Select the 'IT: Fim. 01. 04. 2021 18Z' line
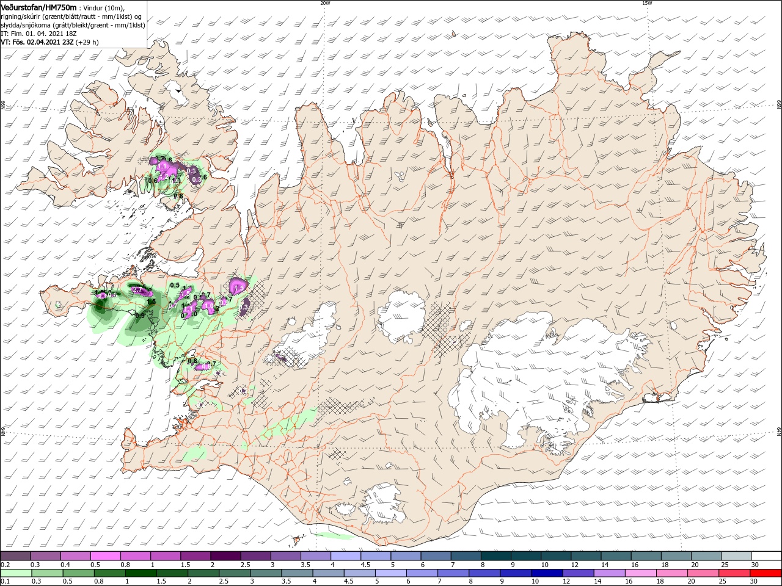 (38, 34)
